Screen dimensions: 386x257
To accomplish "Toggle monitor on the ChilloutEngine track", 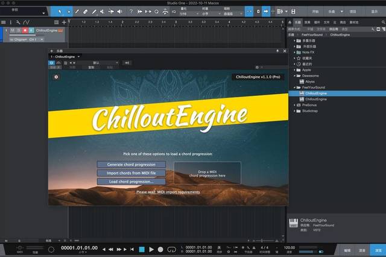I will click(31, 31).
